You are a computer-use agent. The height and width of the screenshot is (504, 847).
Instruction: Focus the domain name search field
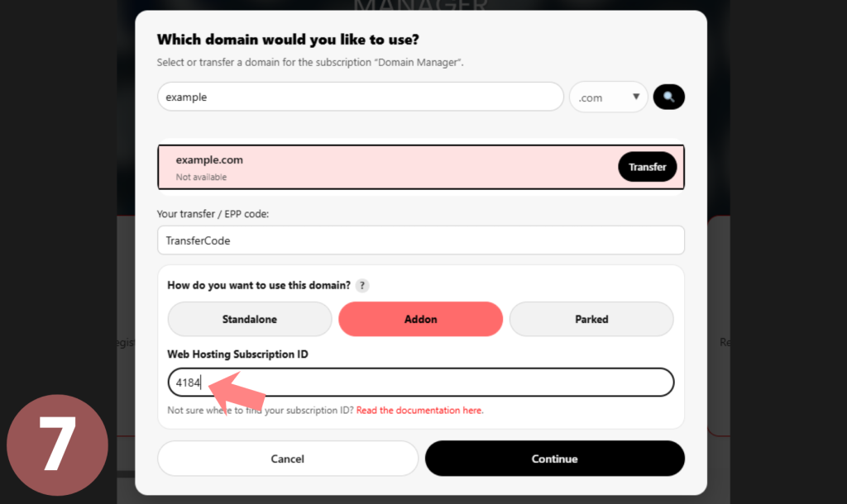(x=360, y=97)
